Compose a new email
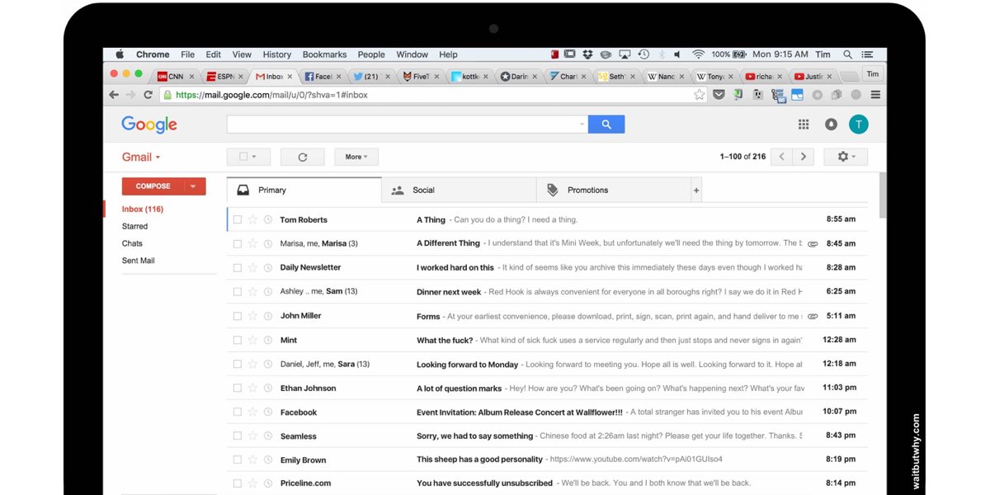The image size is (990, 495). 153,186
